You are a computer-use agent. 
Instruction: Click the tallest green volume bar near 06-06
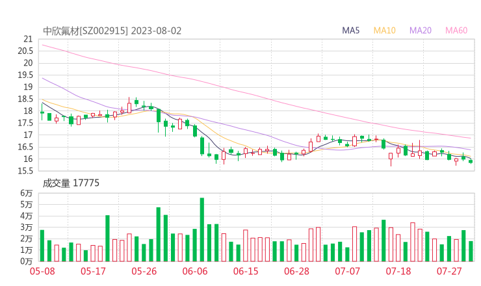[202, 229]
